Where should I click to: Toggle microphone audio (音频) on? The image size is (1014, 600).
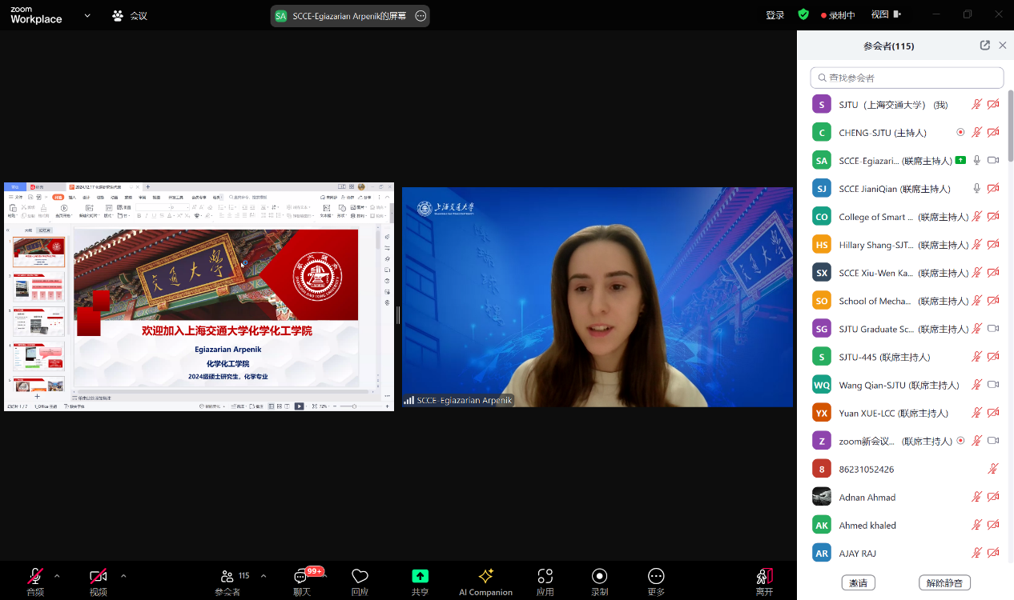(34, 577)
